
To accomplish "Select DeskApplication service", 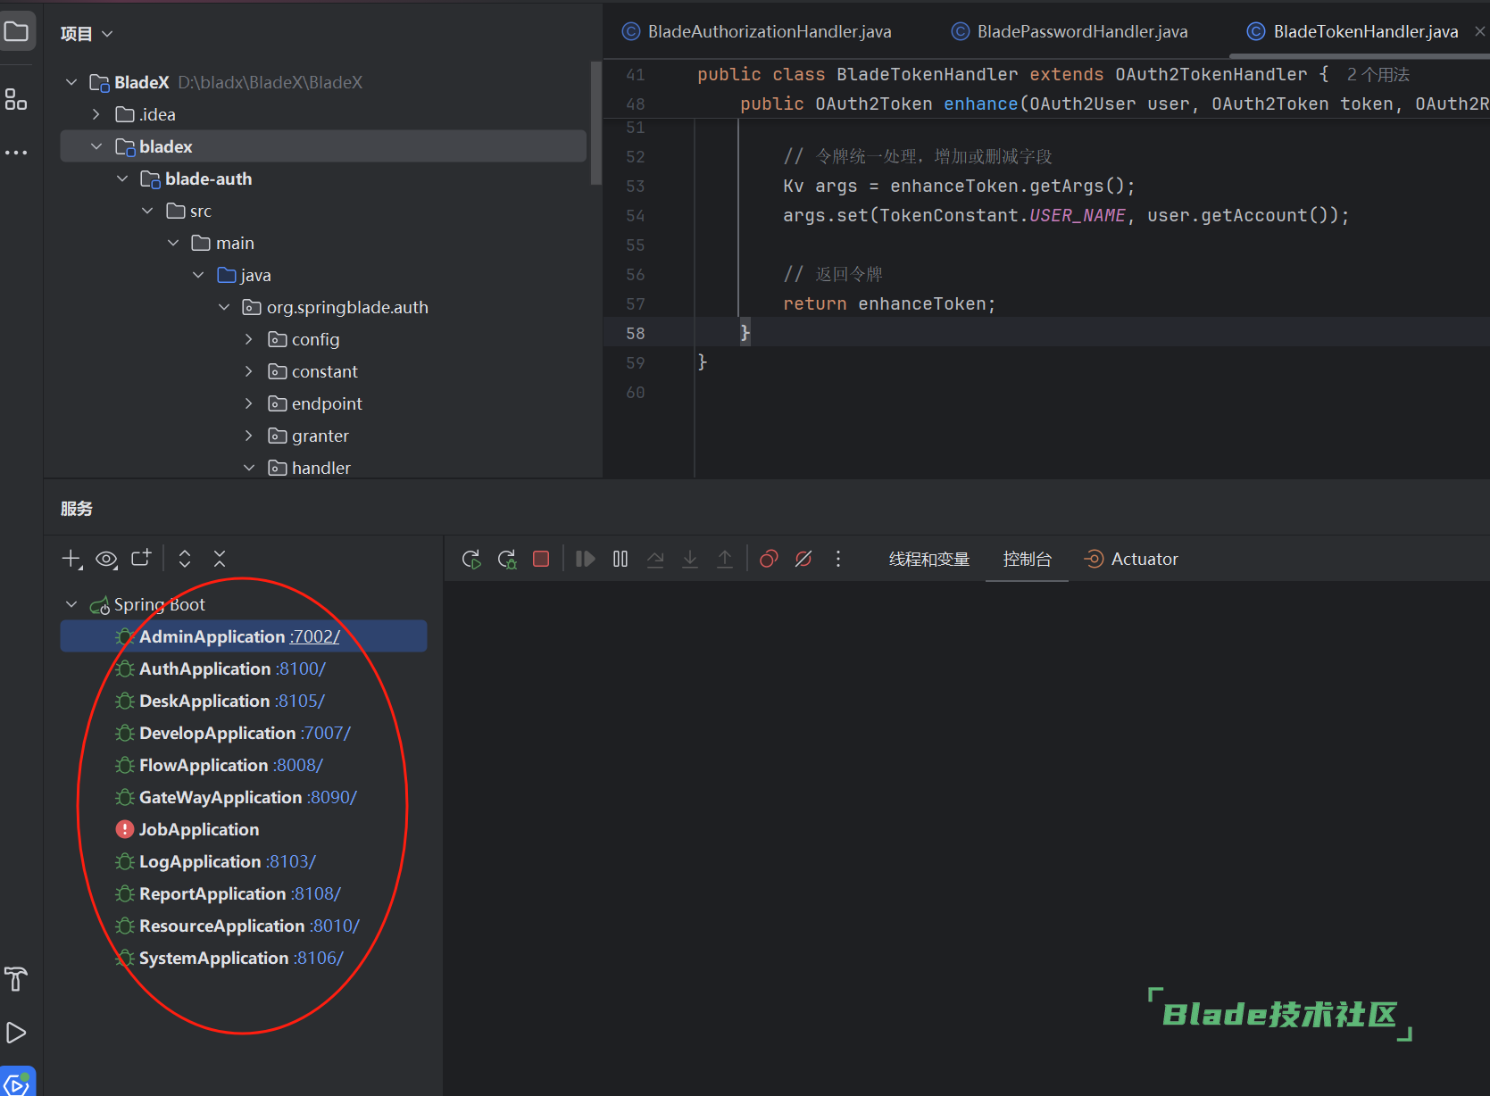I will tap(244, 701).
